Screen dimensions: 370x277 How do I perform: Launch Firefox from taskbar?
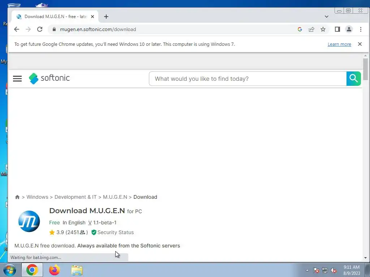(54, 270)
